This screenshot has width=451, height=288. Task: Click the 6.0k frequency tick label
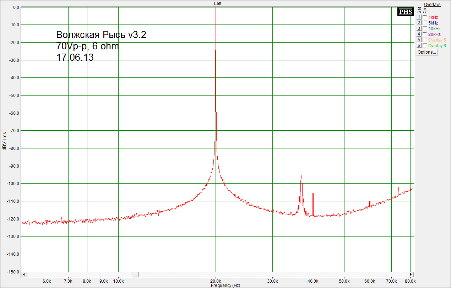[x=47, y=281]
